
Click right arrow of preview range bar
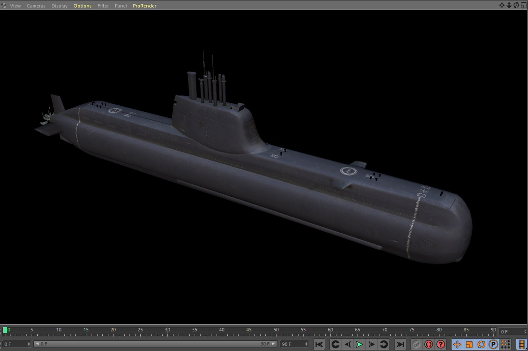coord(273,344)
